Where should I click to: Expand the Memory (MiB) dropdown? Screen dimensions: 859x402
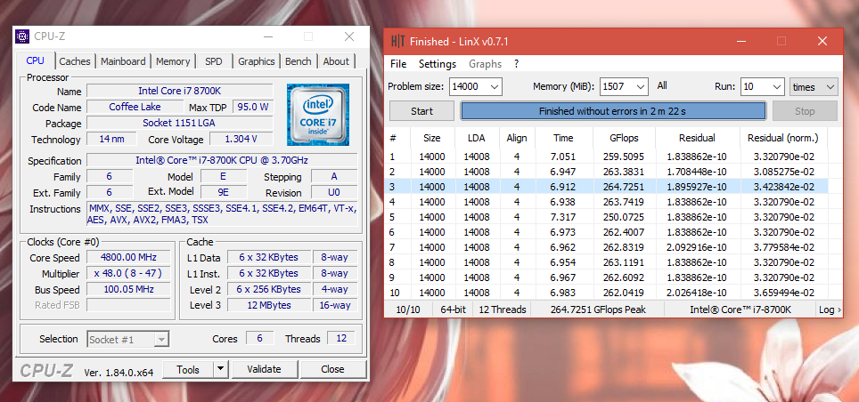(641, 86)
